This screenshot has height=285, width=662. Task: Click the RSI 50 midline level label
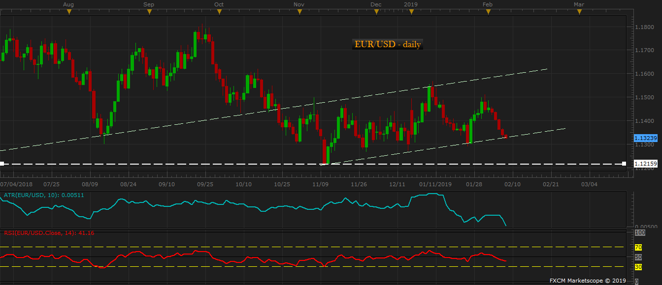638,257
